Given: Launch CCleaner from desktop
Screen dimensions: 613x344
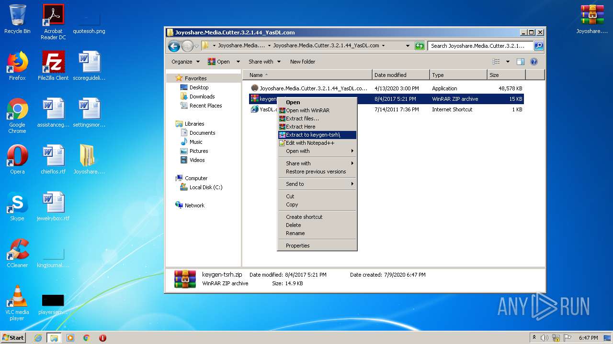Looking at the screenshot, I should point(17,254).
